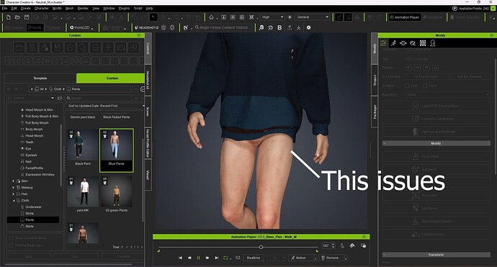Click the upload arrow toolbar icon
This screenshot has width=497, height=267.
tap(290, 28)
